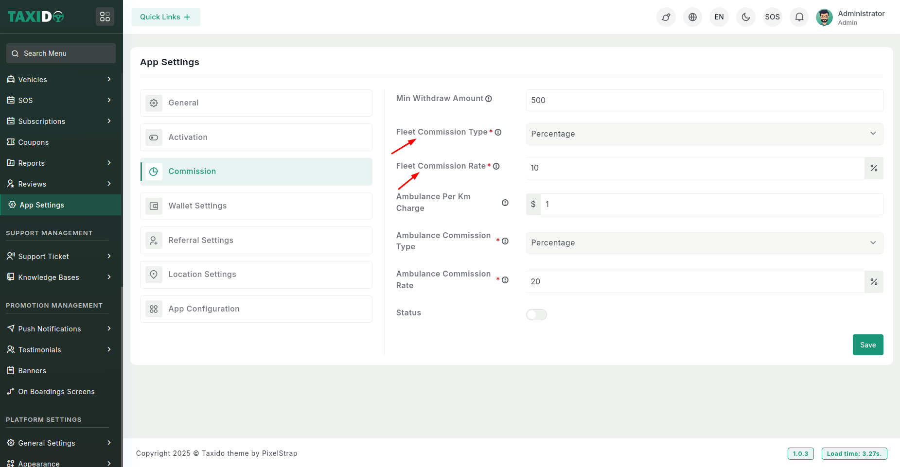900x467 pixels.
Task: Click the Fleet Commission Rate input field
Action: tap(695, 168)
